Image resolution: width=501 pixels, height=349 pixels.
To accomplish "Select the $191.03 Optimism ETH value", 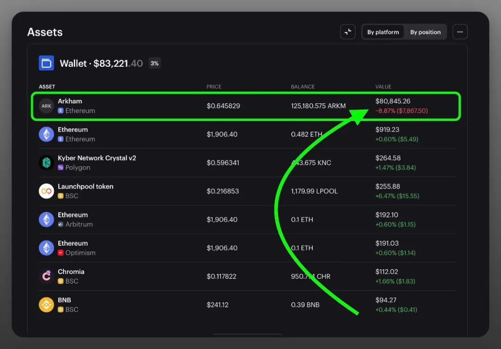I will coord(387,243).
